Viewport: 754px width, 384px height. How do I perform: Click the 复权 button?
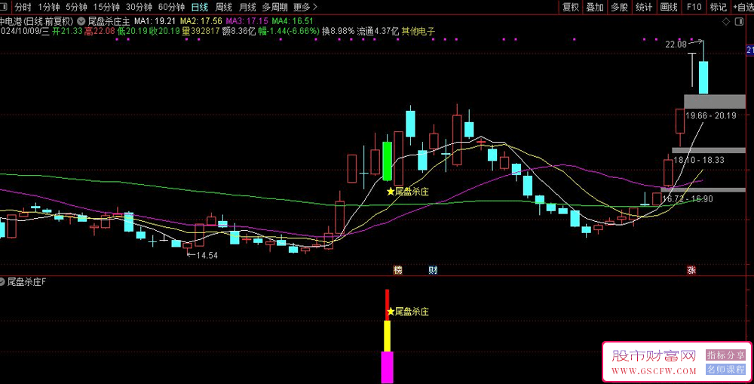tap(572, 7)
